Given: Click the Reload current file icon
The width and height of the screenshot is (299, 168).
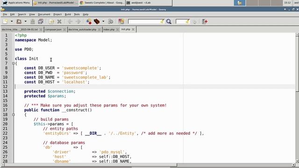Looking at the screenshot, I should 51,21.
